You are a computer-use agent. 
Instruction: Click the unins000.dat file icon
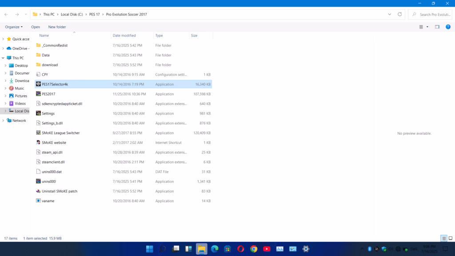38,172
